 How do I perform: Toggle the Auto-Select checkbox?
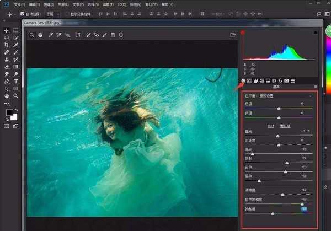click(23, 13)
